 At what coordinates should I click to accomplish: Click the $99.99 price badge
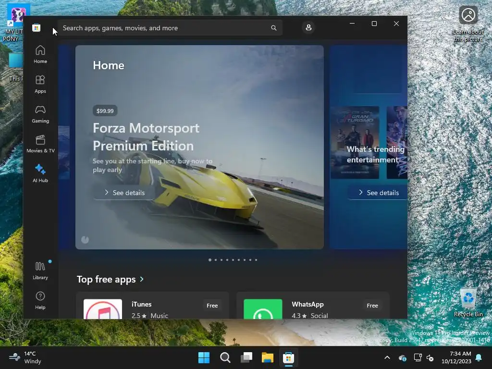105,111
